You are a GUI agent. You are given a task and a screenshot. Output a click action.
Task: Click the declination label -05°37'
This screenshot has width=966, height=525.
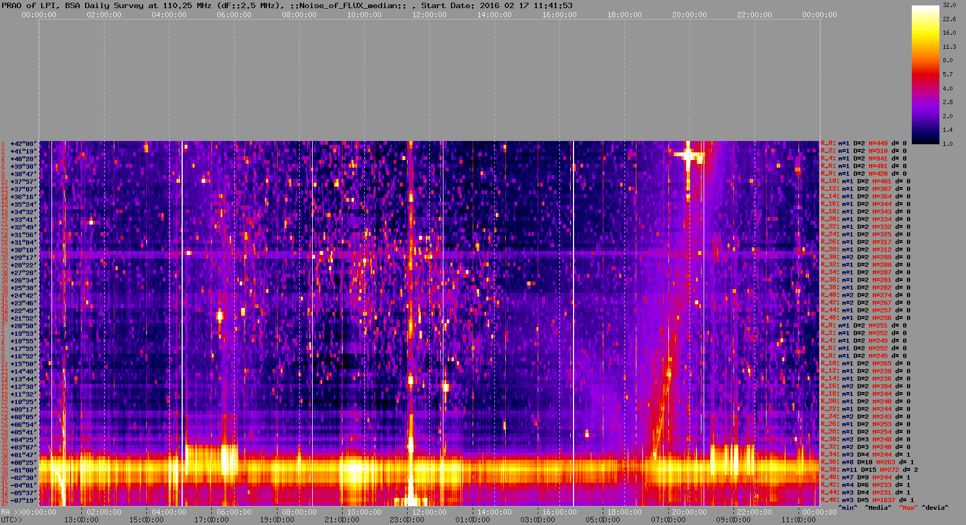(23, 493)
